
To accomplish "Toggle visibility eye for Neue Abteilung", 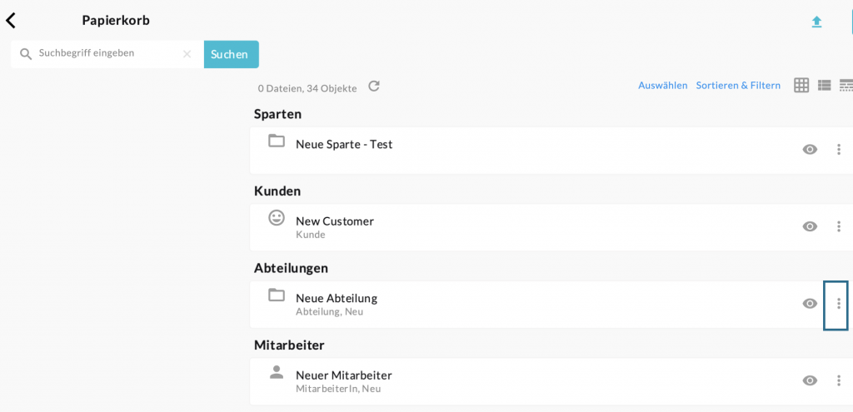I will [810, 304].
